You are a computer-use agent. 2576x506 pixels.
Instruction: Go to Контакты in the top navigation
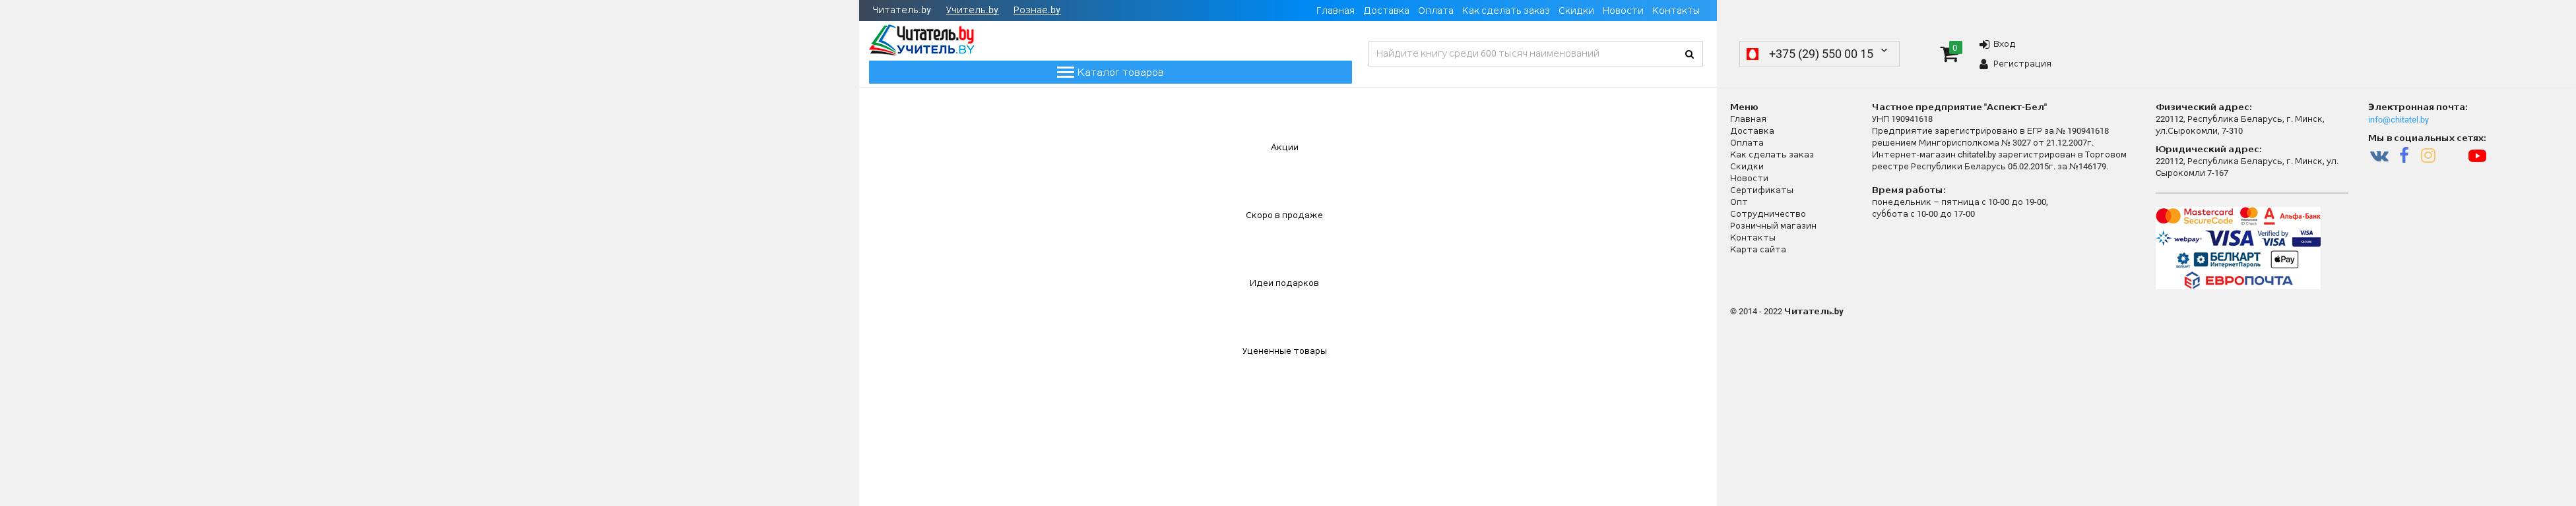[1675, 11]
